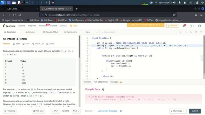Open the Store navigation item
Screen dimensions: 205x115
point(74,26)
